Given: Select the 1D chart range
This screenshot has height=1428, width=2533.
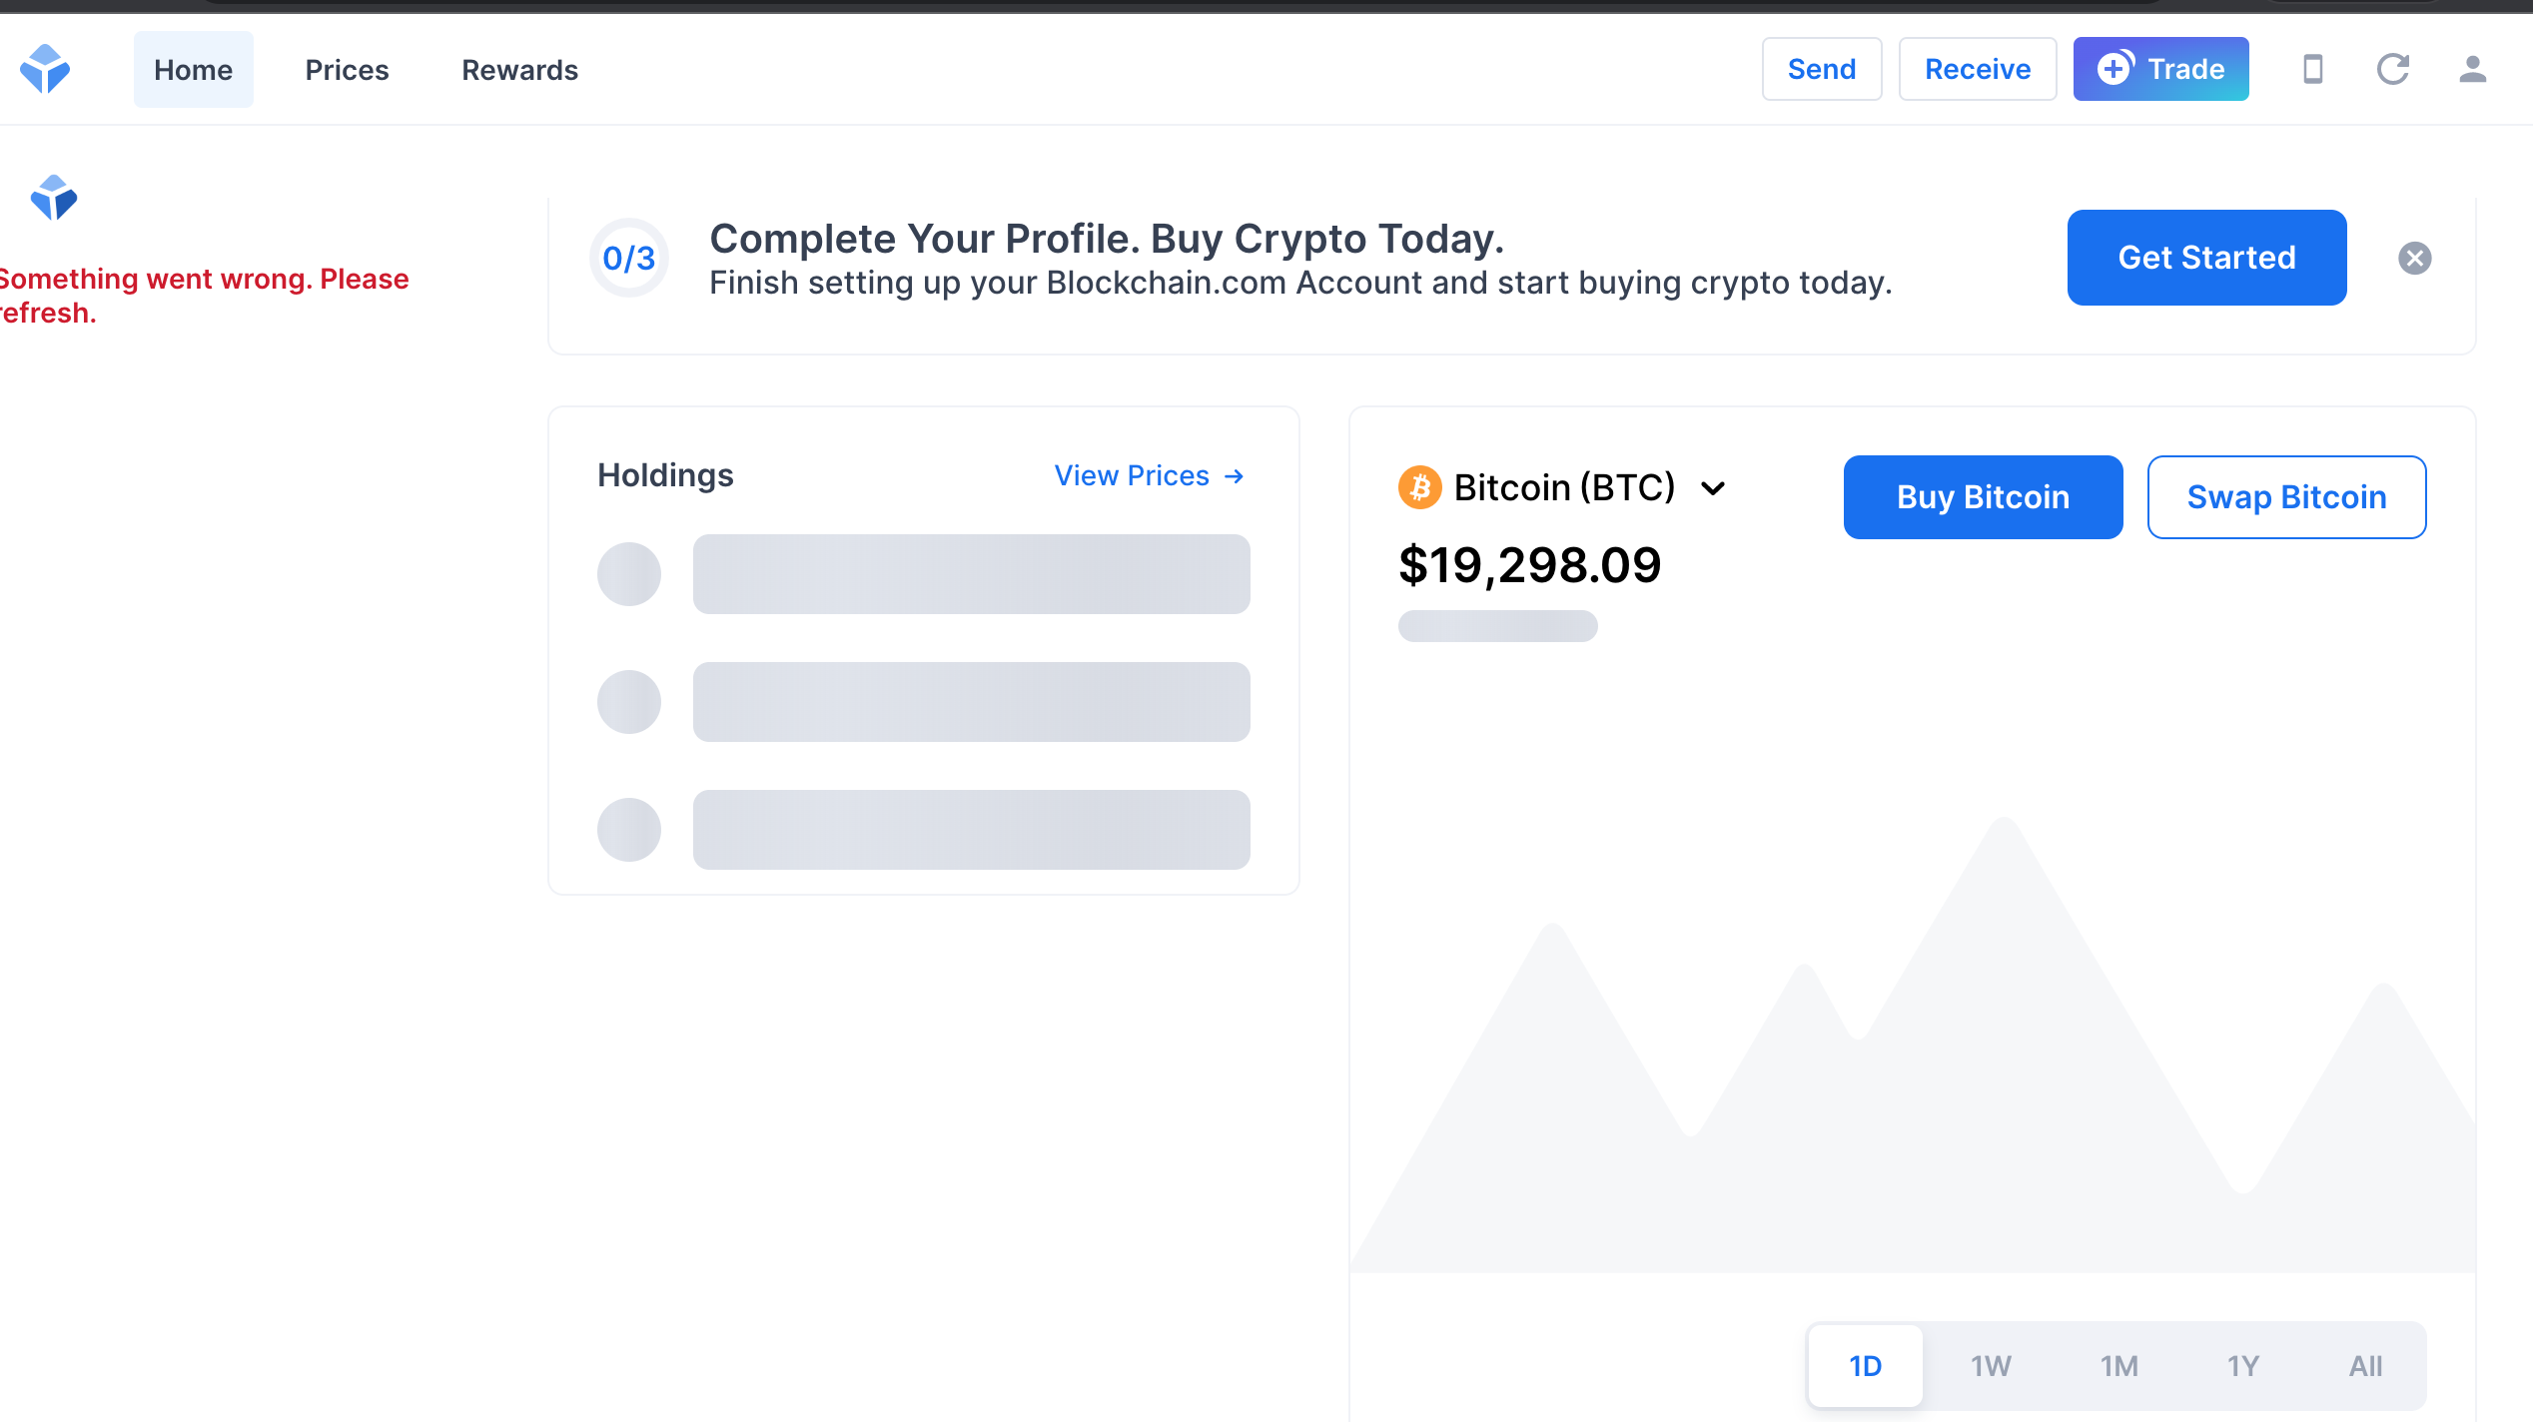Looking at the screenshot, I should coord(1865,1365).
